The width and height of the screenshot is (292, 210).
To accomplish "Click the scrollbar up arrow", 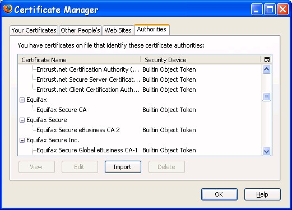I will (x=266, y=69).
